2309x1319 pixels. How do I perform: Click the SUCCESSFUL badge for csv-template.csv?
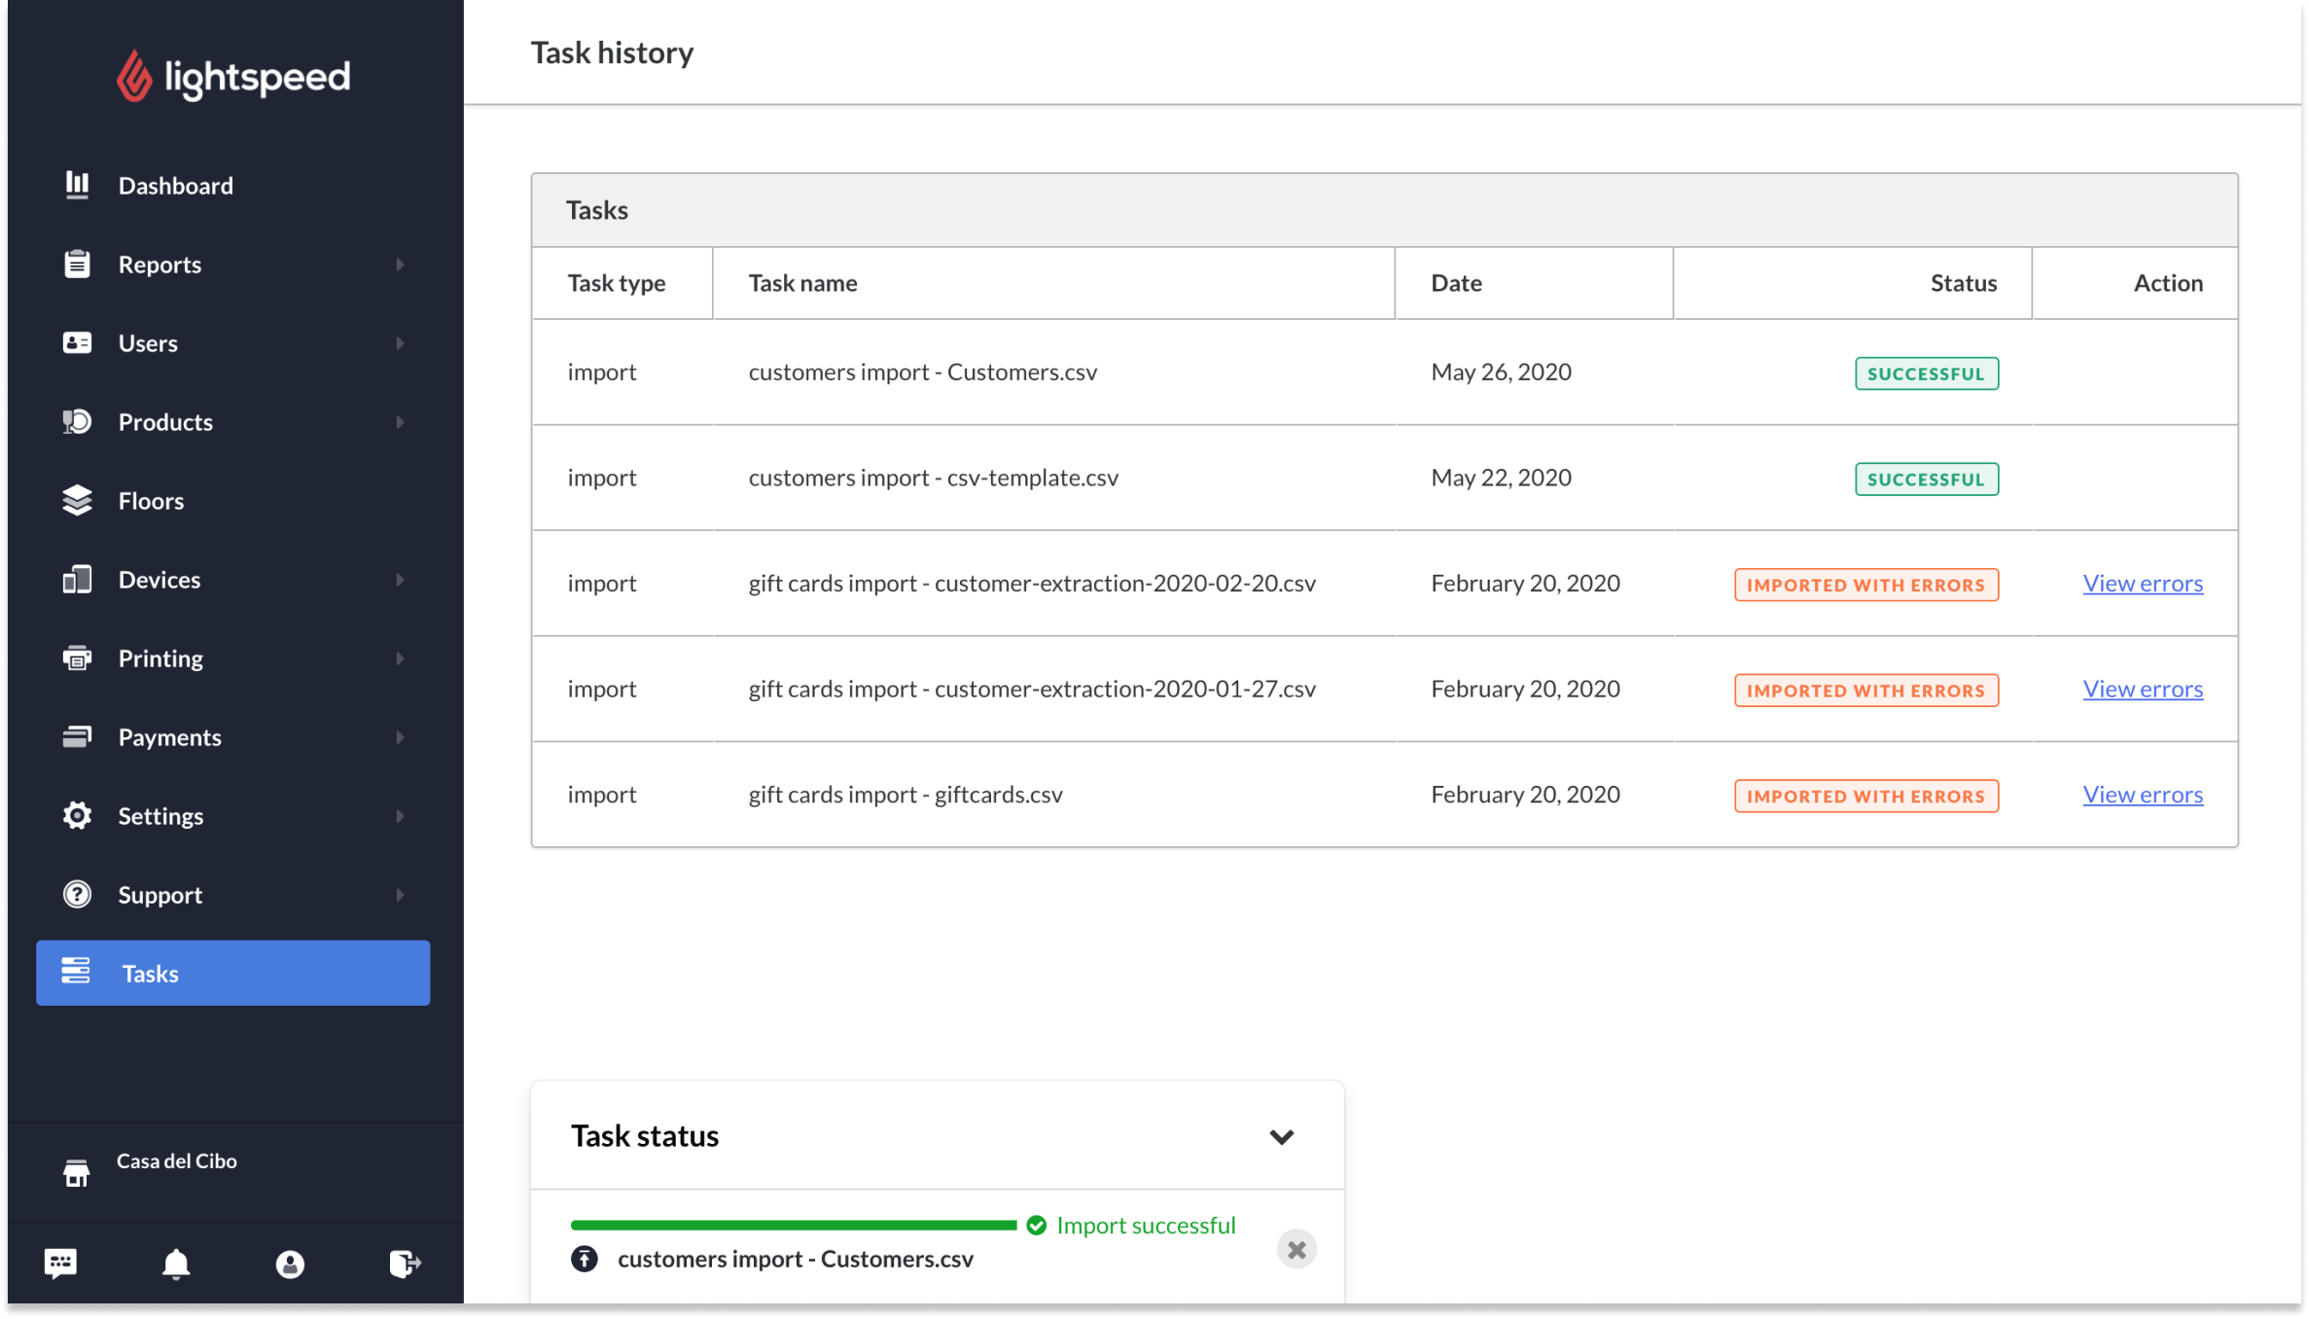[x=1926, y=479]
